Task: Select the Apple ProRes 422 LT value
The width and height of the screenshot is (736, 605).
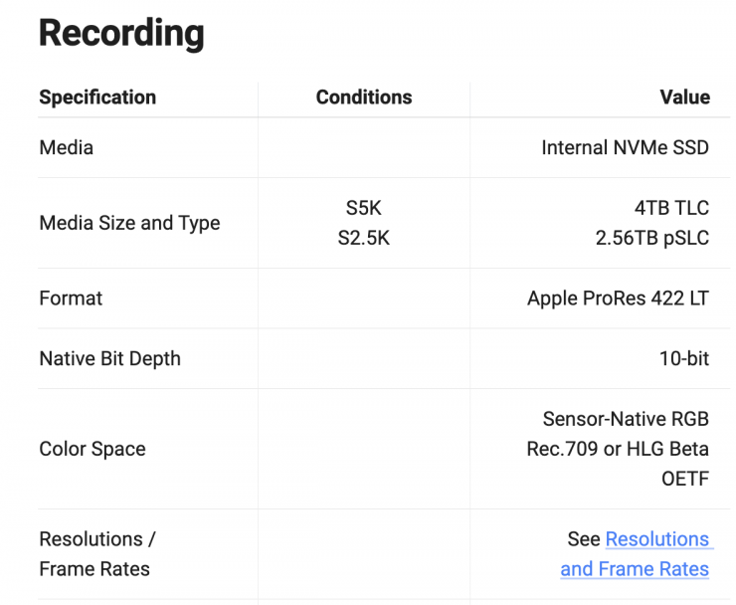Action: point(618,299)
